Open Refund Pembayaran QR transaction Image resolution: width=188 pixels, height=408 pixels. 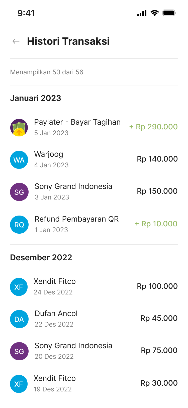point(77,219)
